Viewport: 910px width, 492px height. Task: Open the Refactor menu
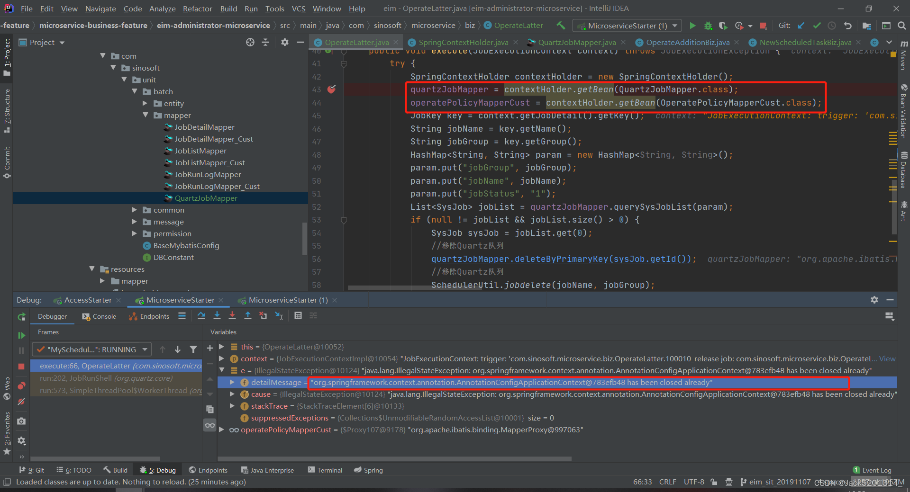197,9
